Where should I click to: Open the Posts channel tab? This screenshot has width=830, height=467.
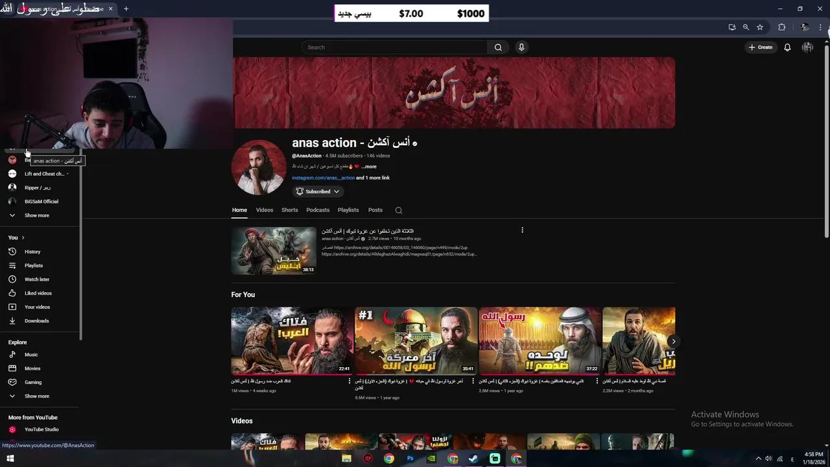click(x=375, y=210)
